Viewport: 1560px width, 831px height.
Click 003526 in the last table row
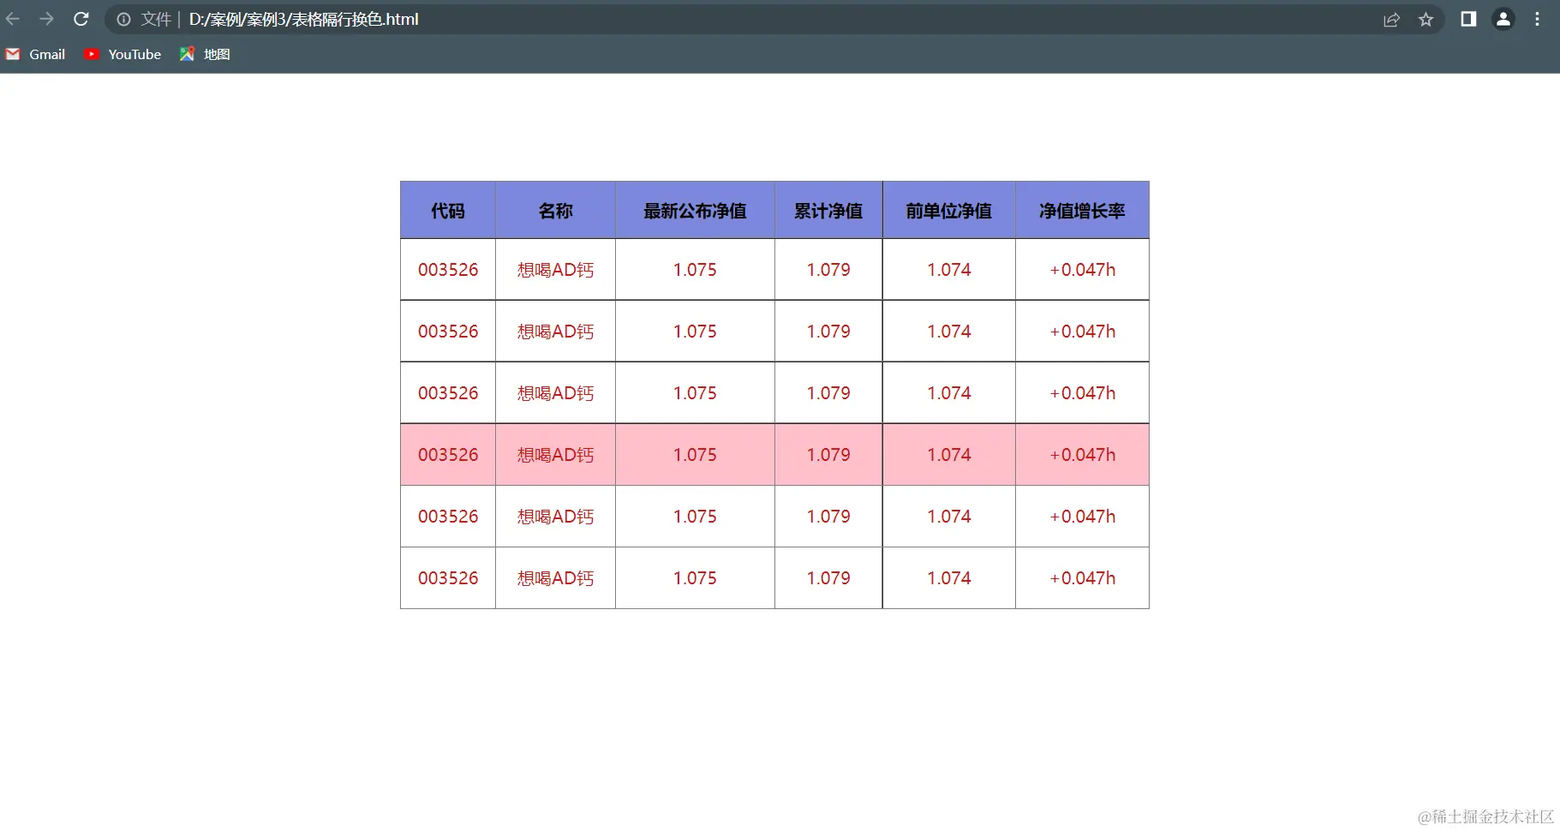448,578
